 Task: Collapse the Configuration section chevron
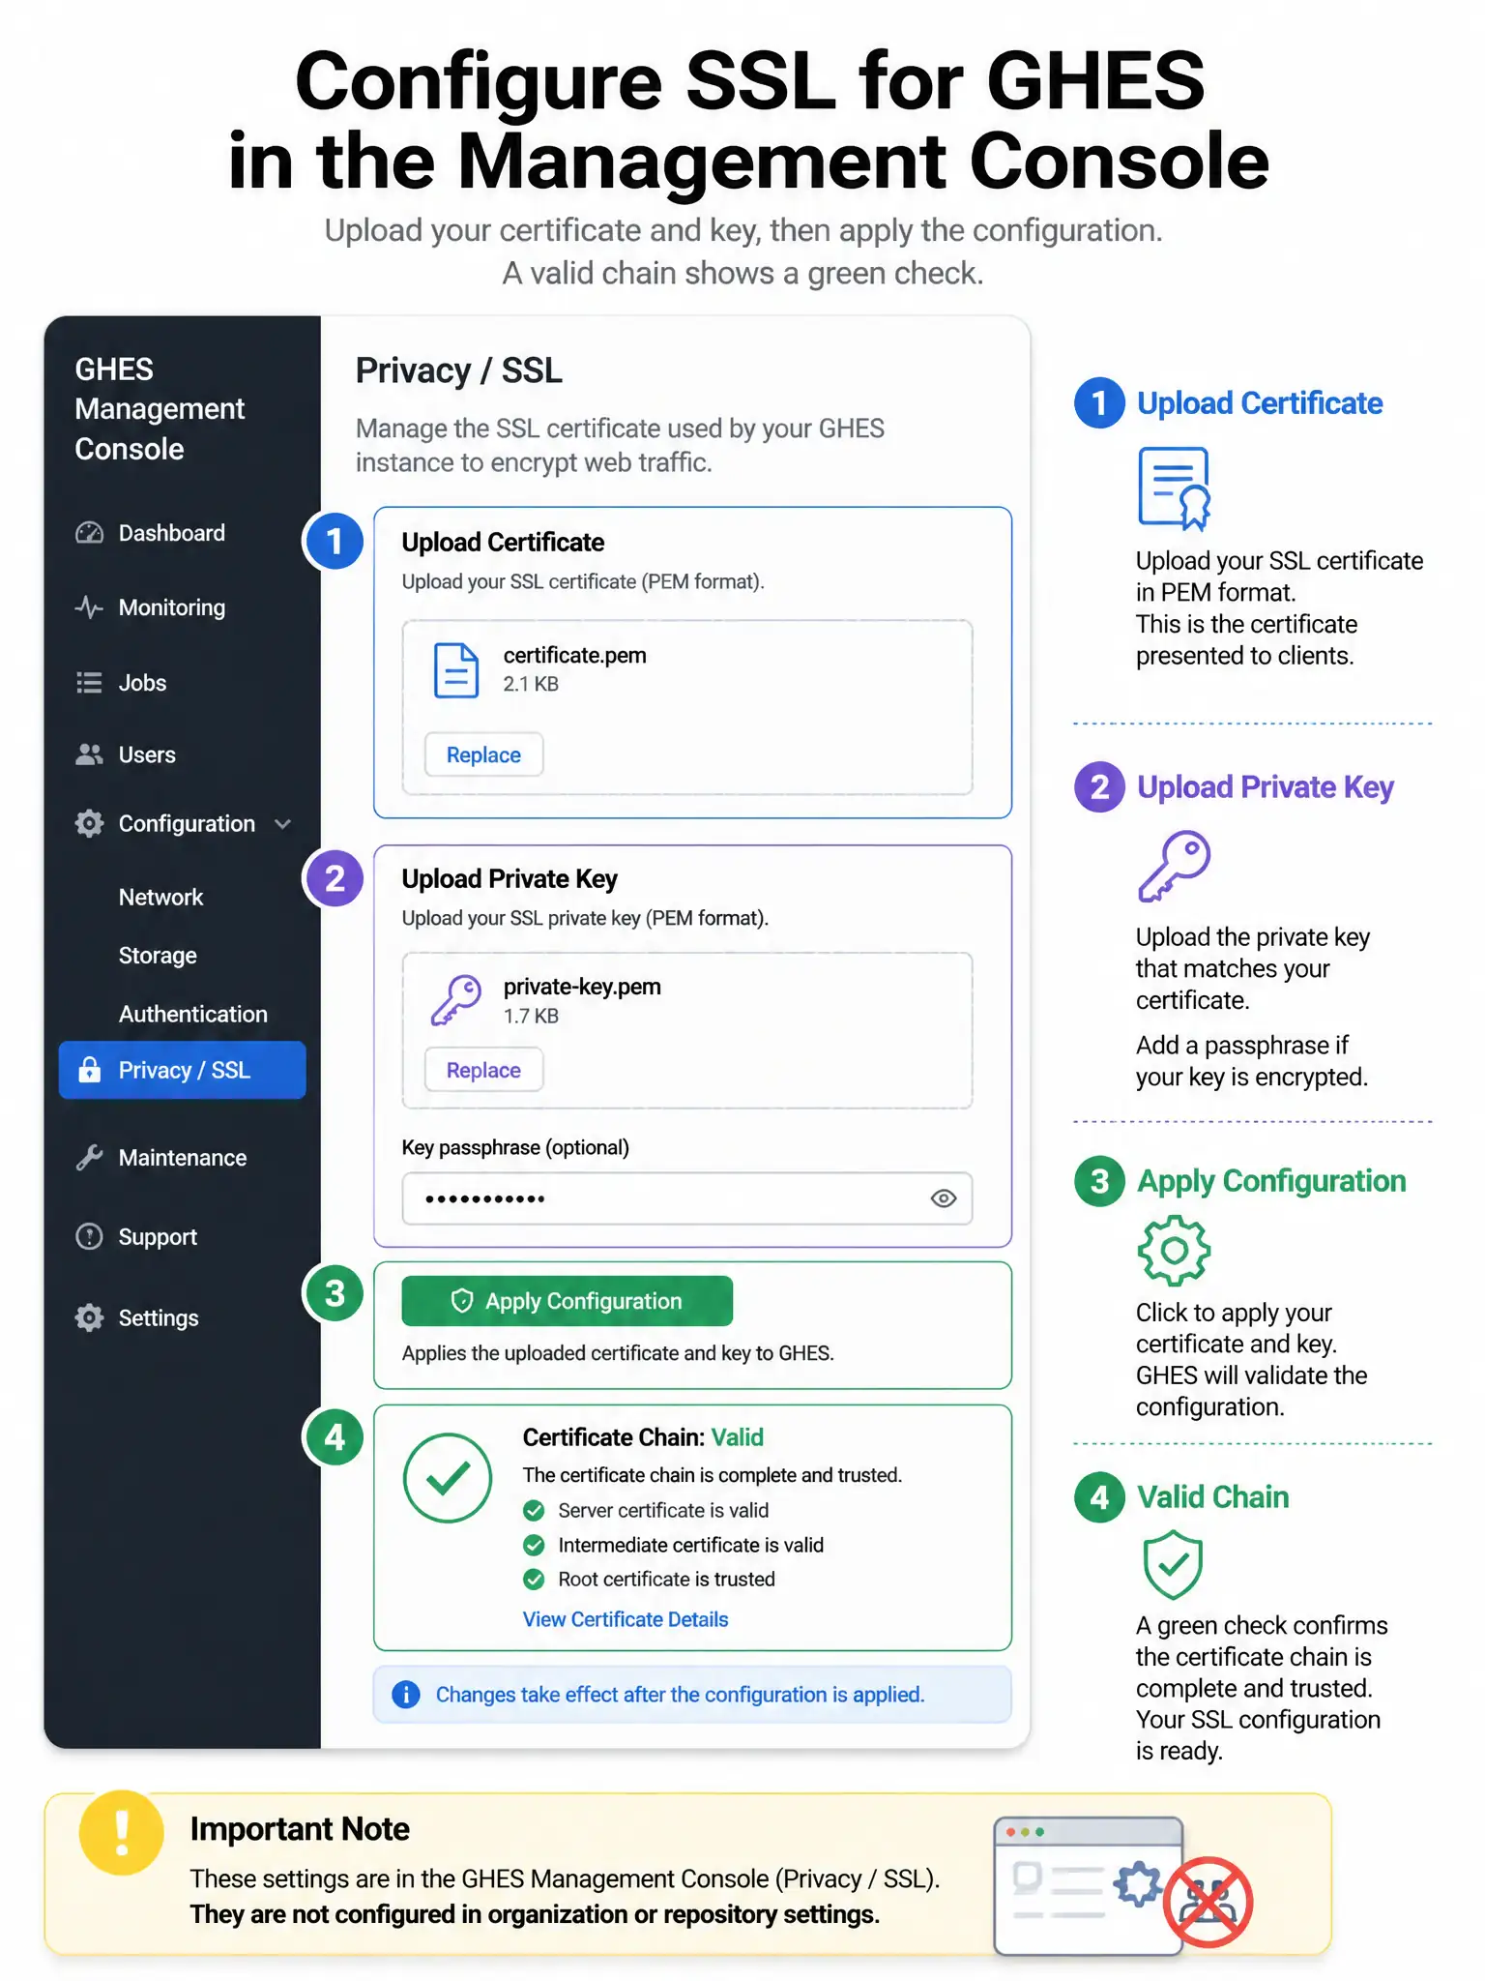tap(283, 824)
